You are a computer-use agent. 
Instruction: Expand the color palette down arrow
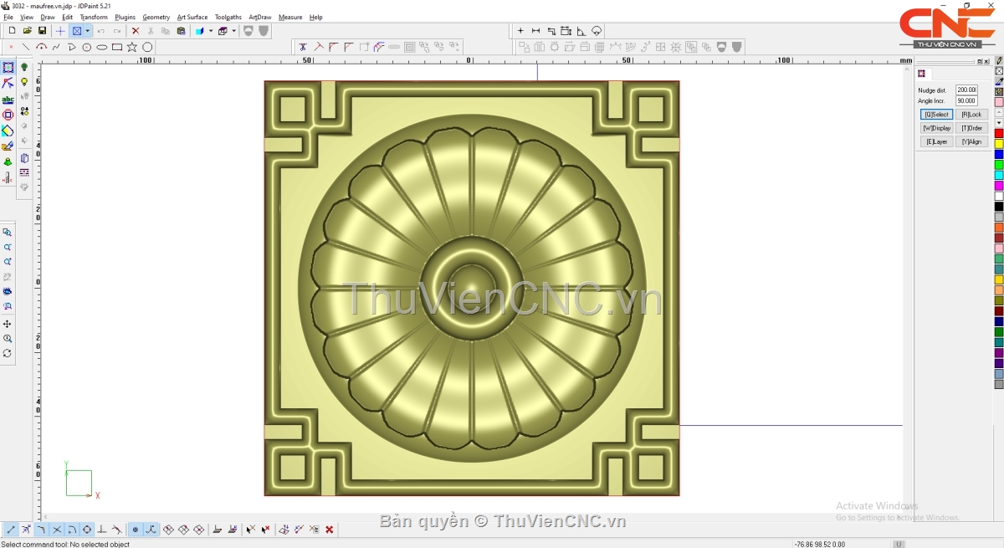pos(999,123)
